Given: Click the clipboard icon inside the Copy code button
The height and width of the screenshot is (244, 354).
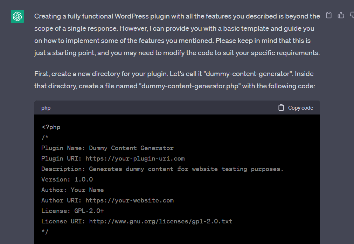Looking at the screenshot, I should pyautogui.click(x=281, y=108).
